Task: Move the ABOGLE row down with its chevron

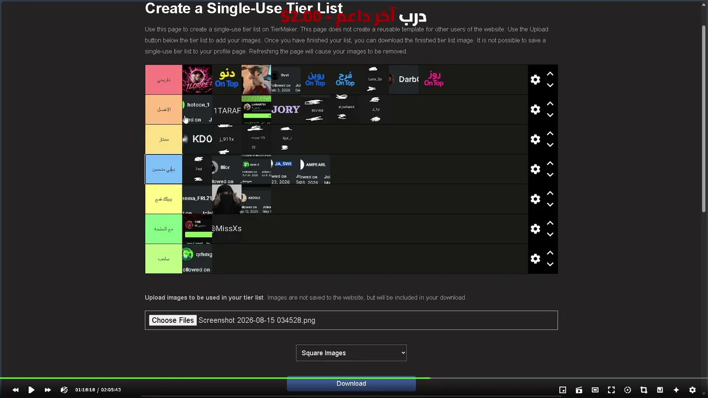Action: 550,205
